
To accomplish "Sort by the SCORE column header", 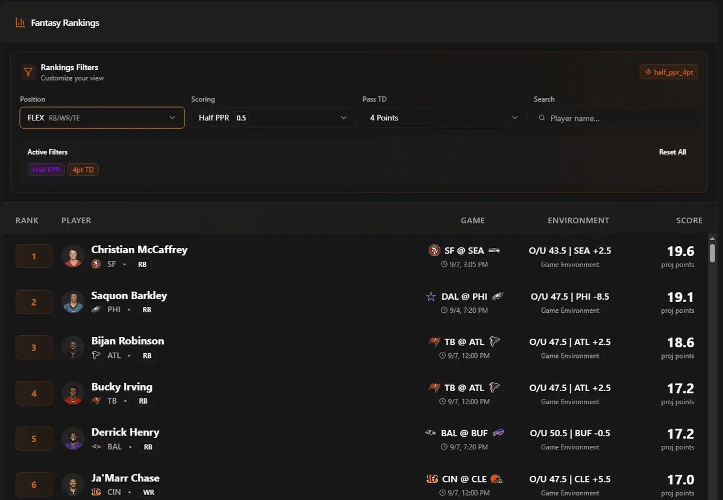I will 689,221.
